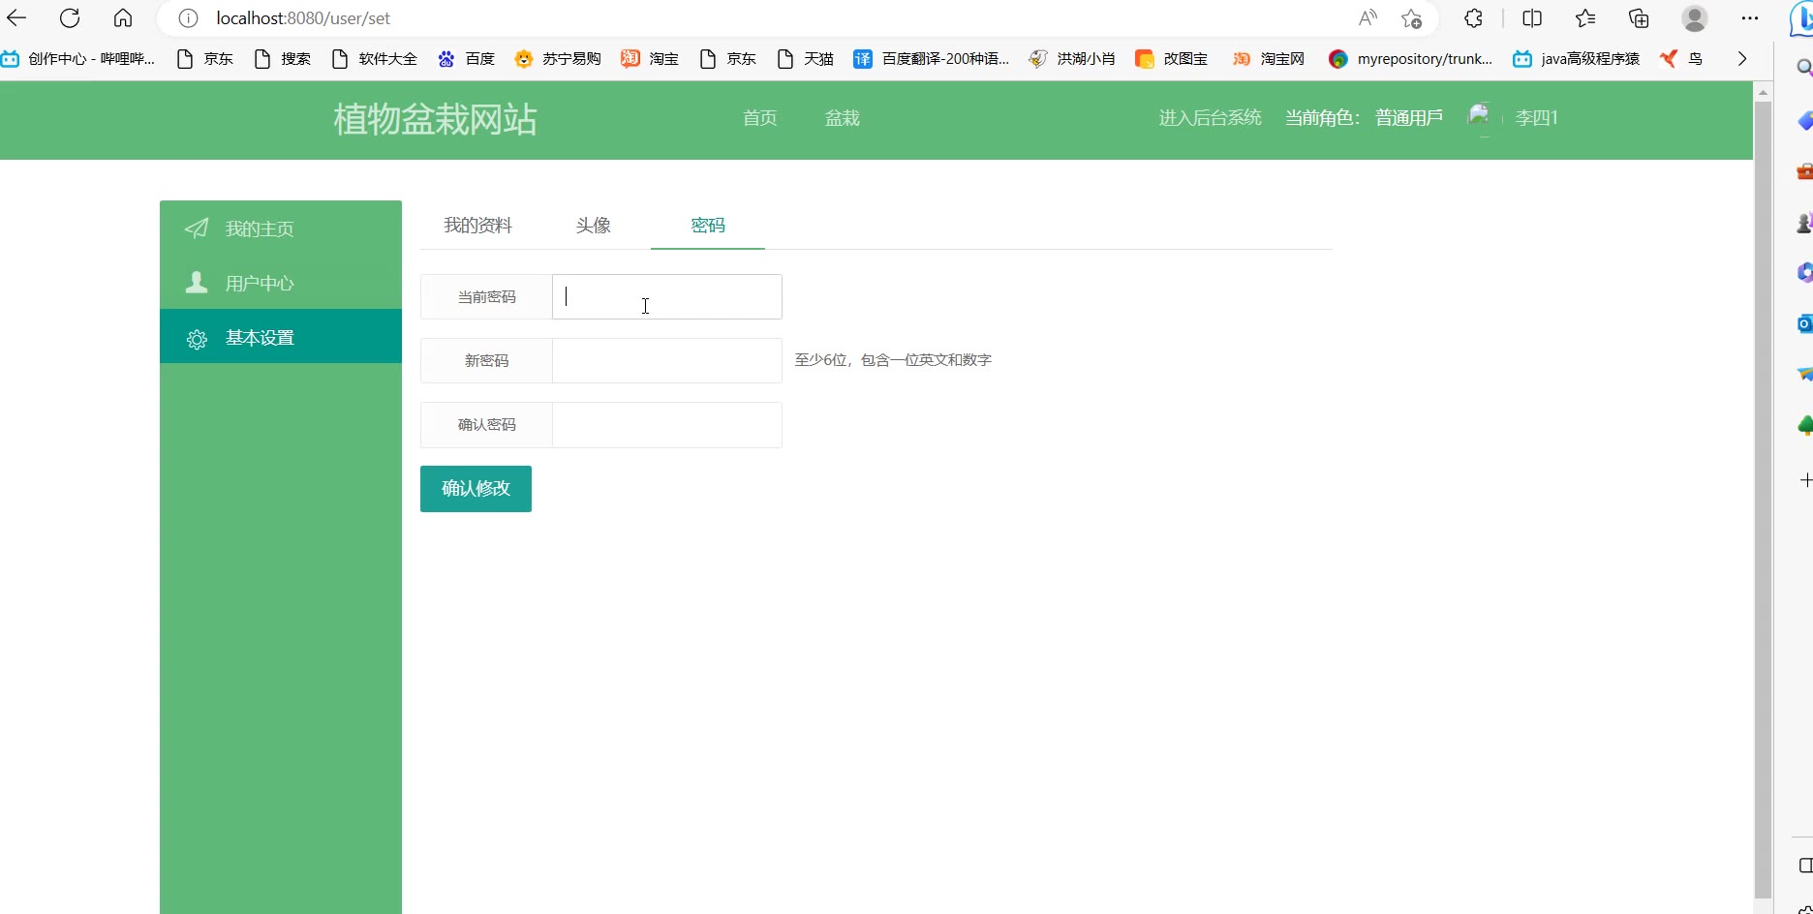Screen dimensions: 1813x914
Task: Reload the page with refresh icon
Action: point(70,17)
